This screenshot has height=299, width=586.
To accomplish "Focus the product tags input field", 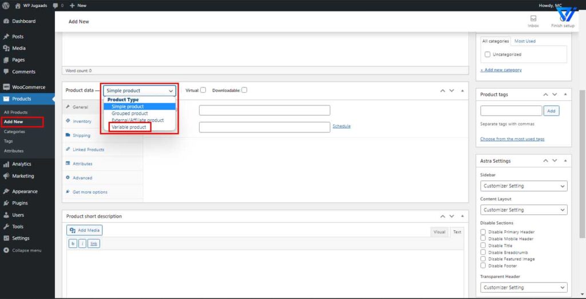I will [x=511, y=111].
